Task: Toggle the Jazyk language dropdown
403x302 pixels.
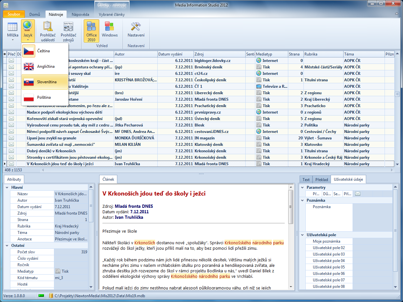Action: pyautogui.click(x=28, y=31)
